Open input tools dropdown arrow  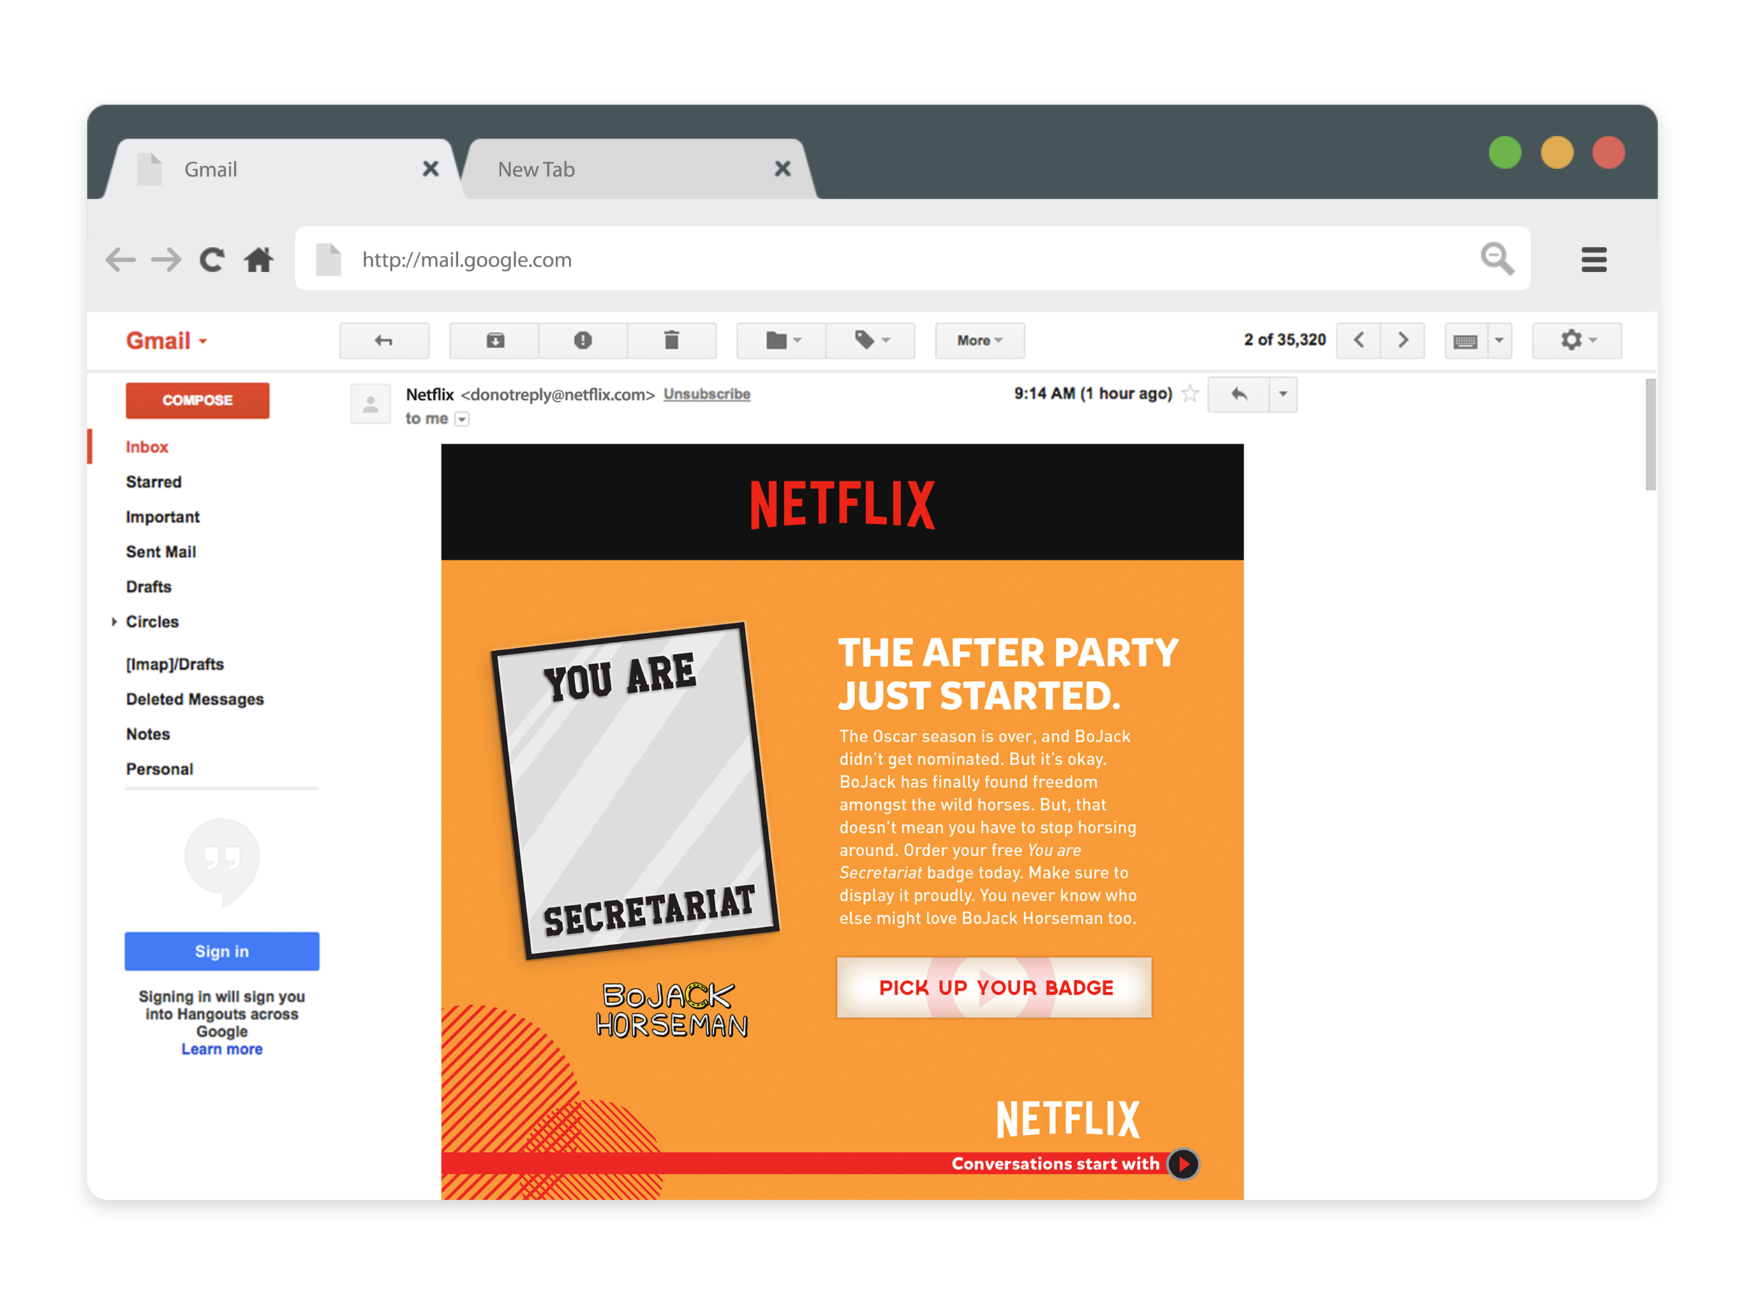click(x=1500, y=340)
